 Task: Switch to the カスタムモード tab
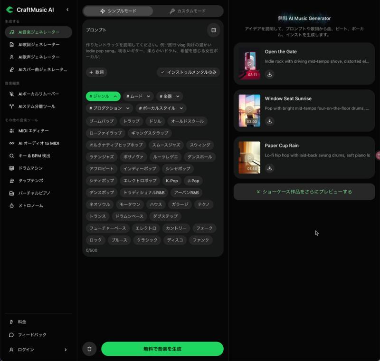[188, 11]
